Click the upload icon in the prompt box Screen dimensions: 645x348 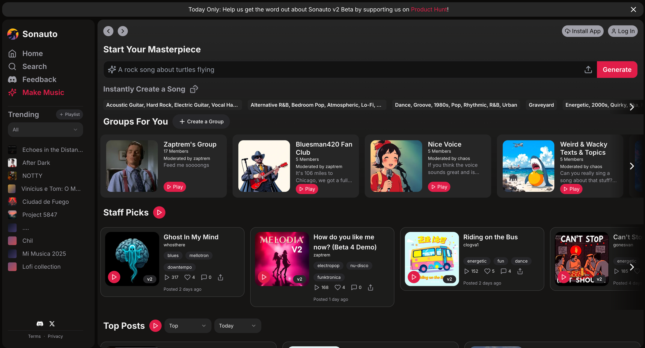(588, 70)
